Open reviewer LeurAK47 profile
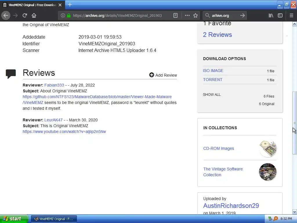The height and width of the screenshot is (223, 297). click(x=53, y=120)
